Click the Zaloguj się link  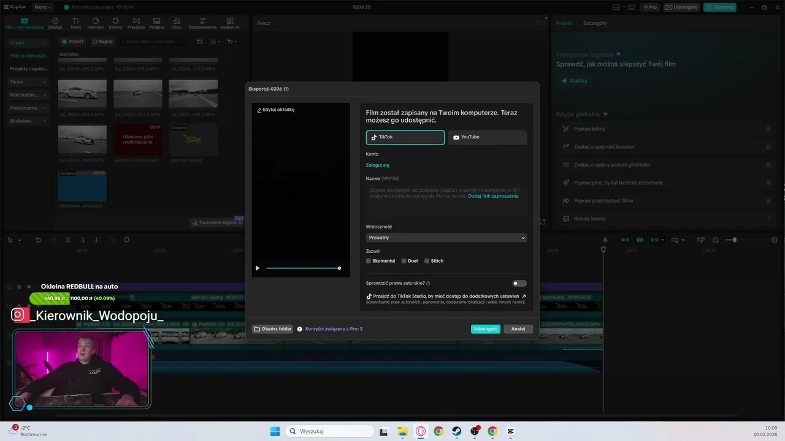click(x=378, y=165)
